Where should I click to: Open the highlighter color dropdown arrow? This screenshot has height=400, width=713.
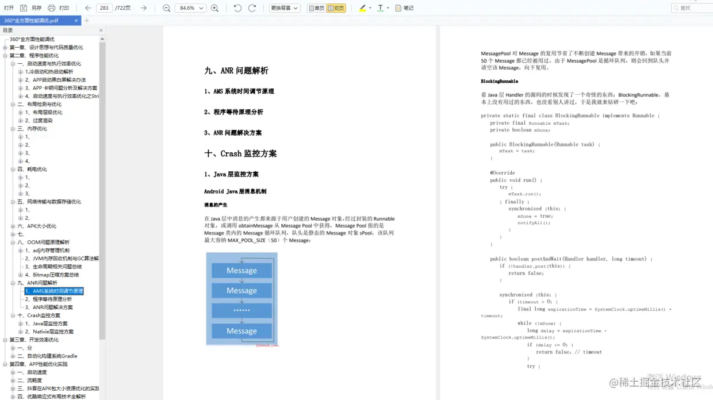370,8
